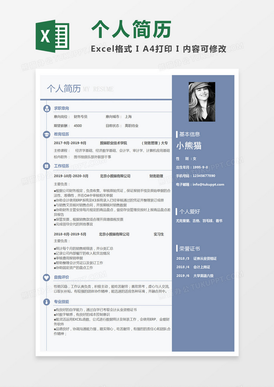274x387 pixels.
Task: Click the tie icon beside 专业技能
Action: point(47,302)
